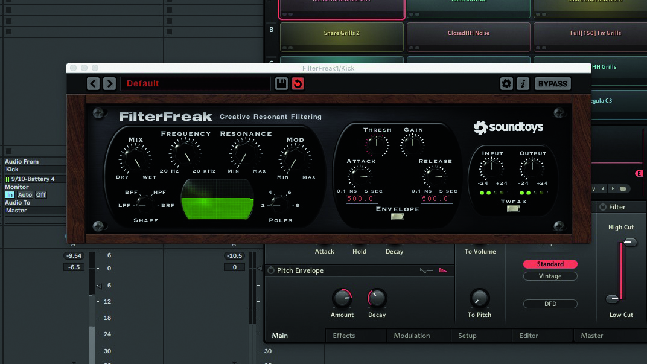Viewport: 647px width, 364px height.
Task: Click the soundtoys logo
Action: [508, 127]
